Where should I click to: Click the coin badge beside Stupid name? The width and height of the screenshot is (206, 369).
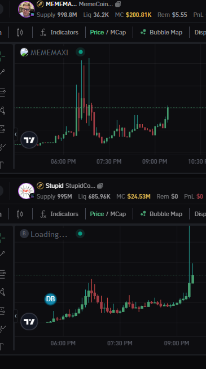pos(40,186)
